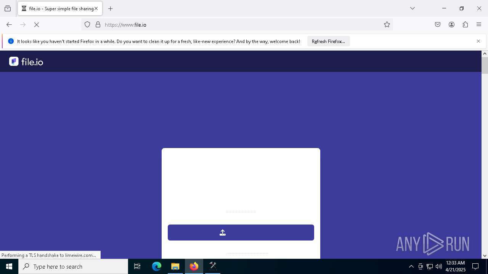This screenshot has width=488, height=274.
Task: Open the extensions puzzle icon
Action: pyautogui.click(x=465, y=25)
